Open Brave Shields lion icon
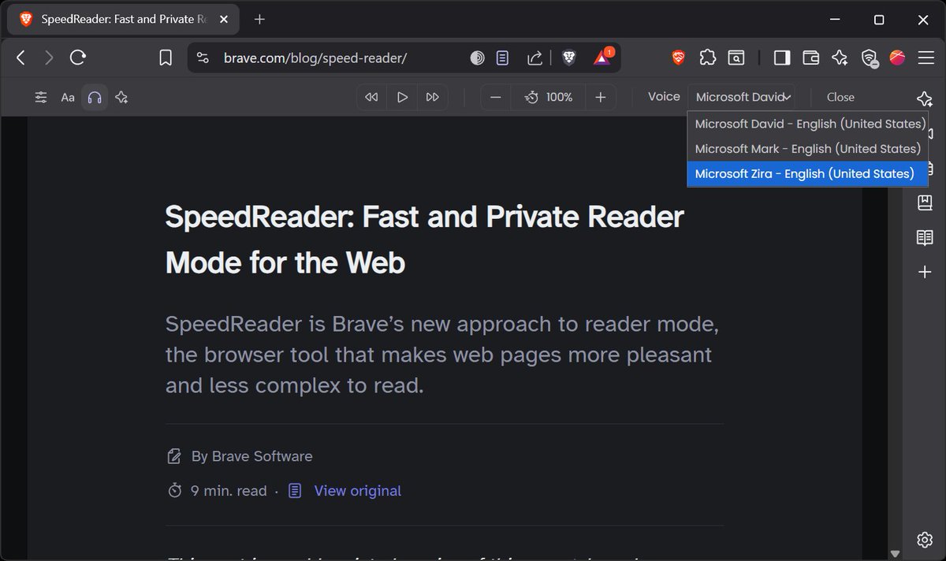The height and width of the screenshot is (561, 946). (568, 58)
